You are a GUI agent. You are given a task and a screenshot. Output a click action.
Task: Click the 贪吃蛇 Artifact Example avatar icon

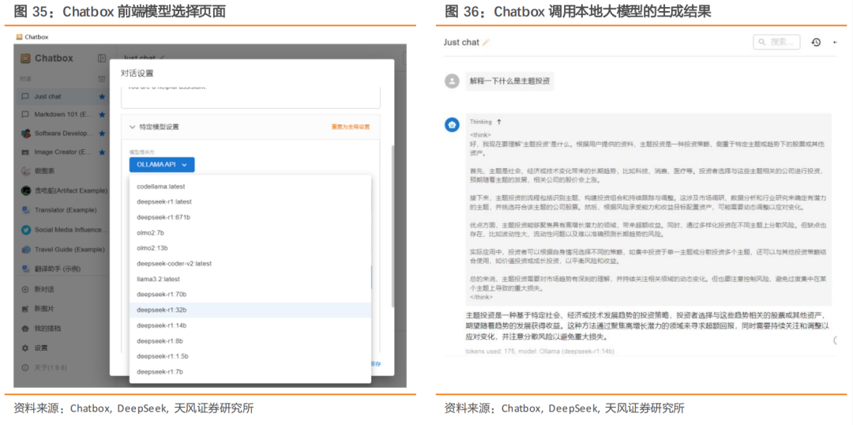click(x=25, y=190)
